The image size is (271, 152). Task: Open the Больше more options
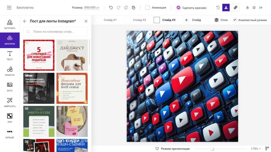tap(10, 134)
